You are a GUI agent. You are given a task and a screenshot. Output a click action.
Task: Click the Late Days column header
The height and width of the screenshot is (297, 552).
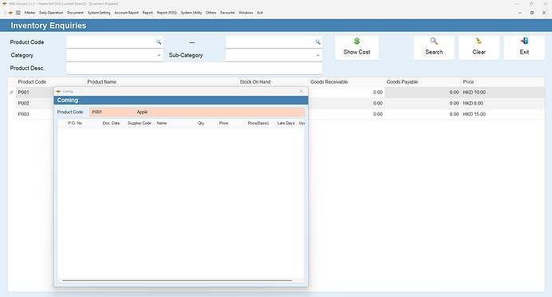[x=286, y=123]
